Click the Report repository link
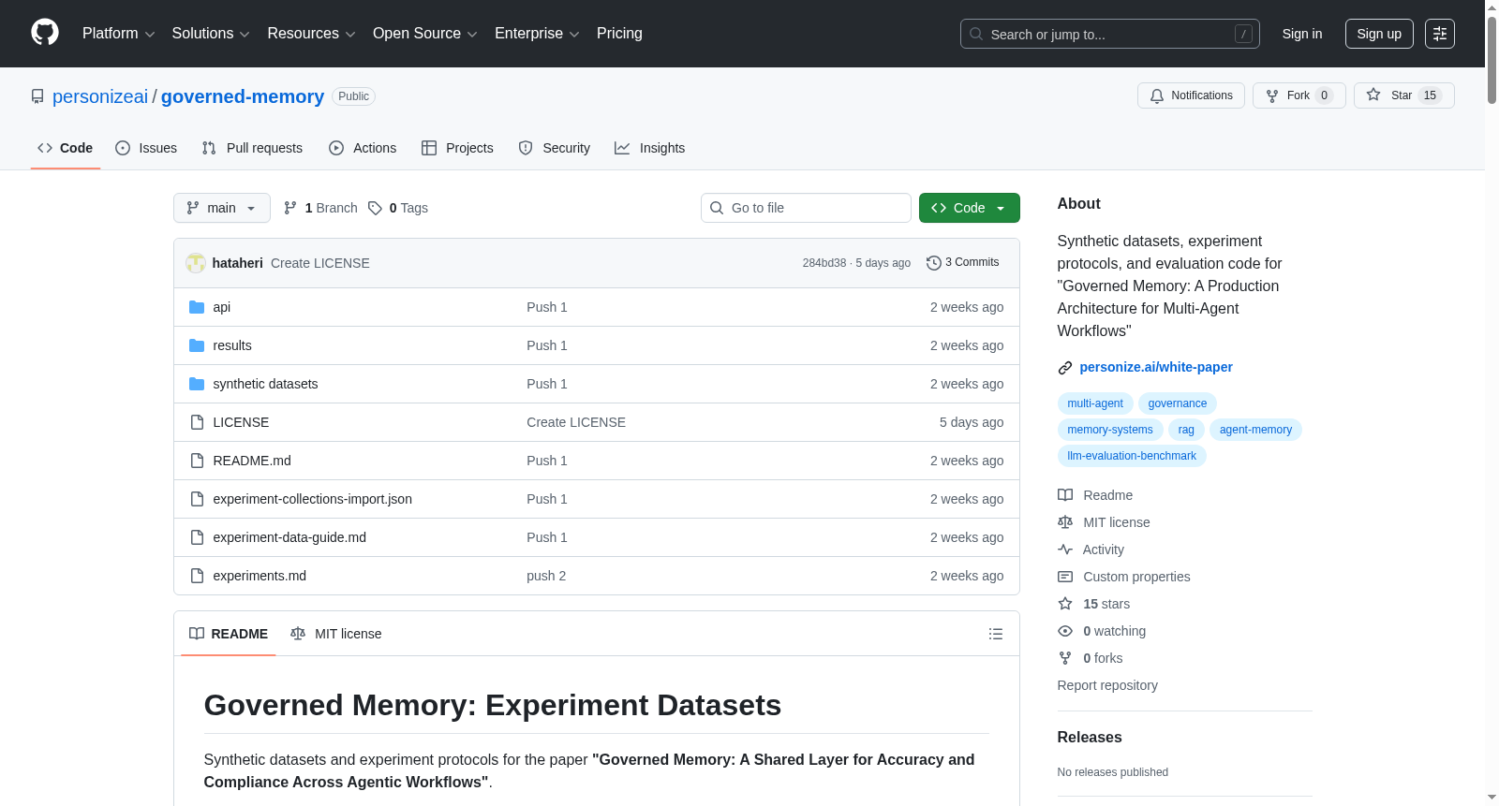Image resolution: width=1499 pixels, height=806 pixels. (x=1107, y=685)
